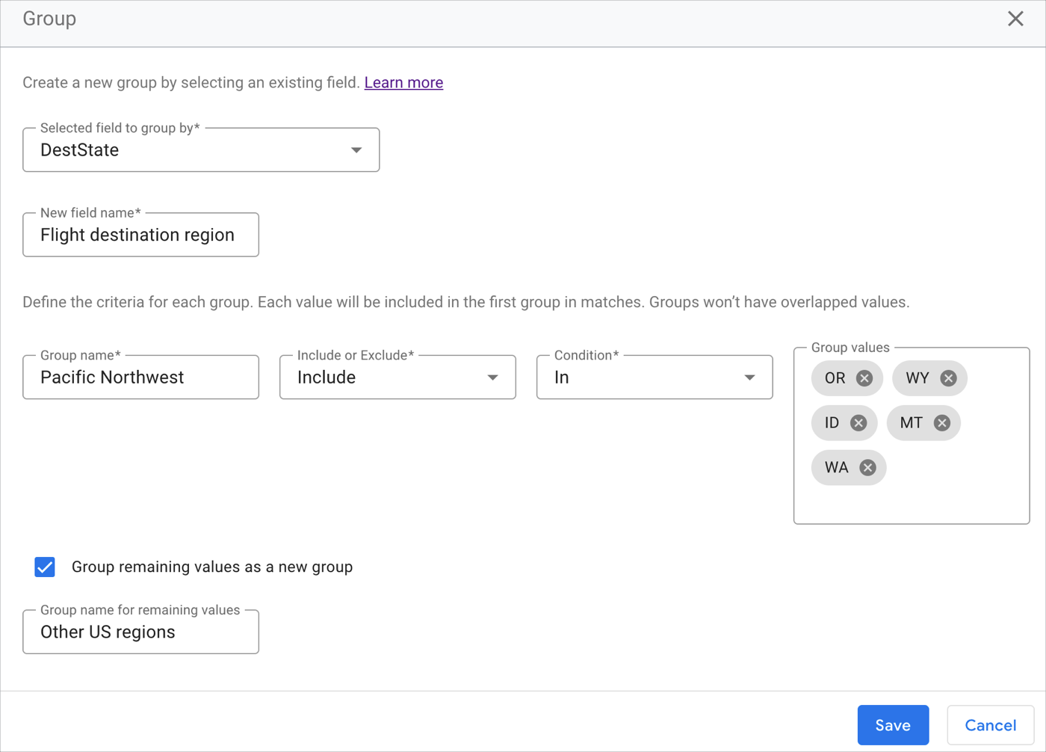Open the Condition dropdown showing In
The image size is (1046, 752).
tap(654, 377)
